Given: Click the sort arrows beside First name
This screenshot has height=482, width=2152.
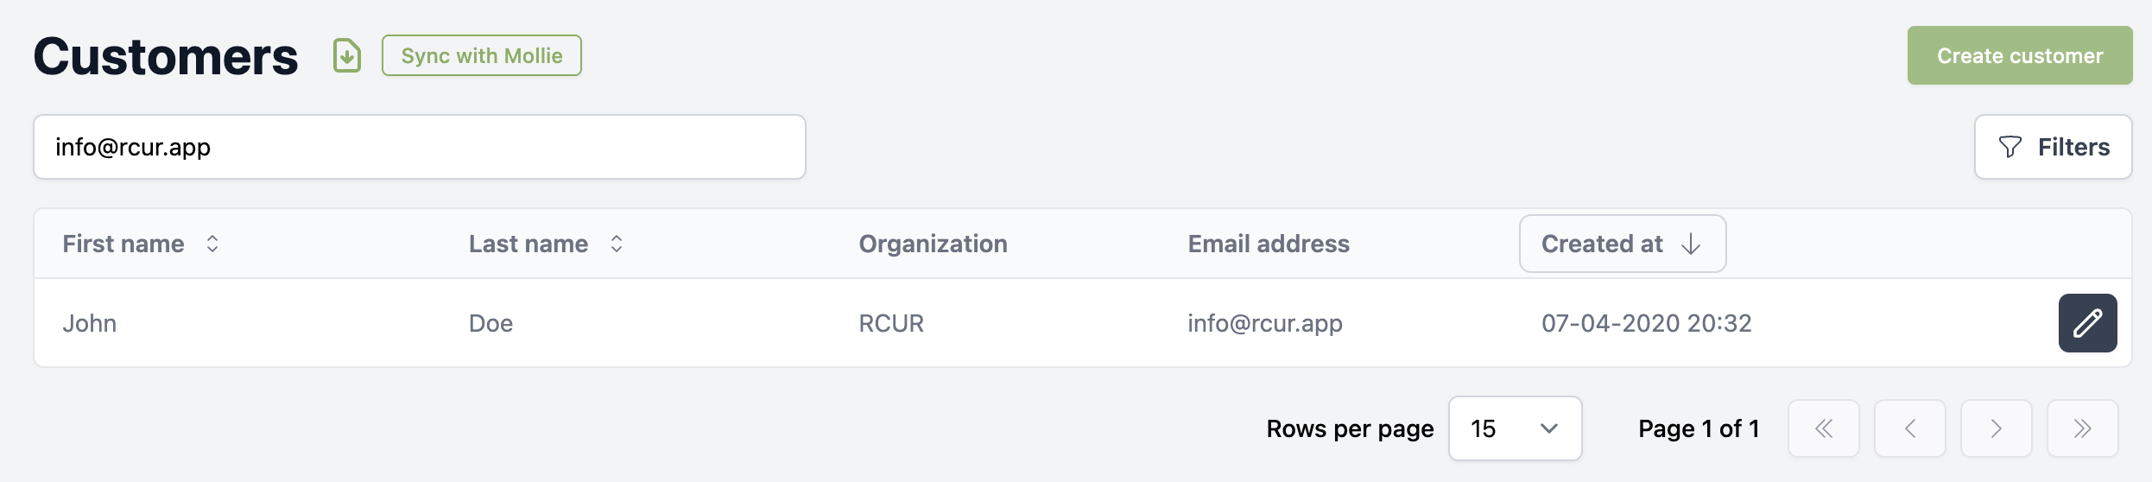Looking at the screenshot, I should [x=212, y=244].
